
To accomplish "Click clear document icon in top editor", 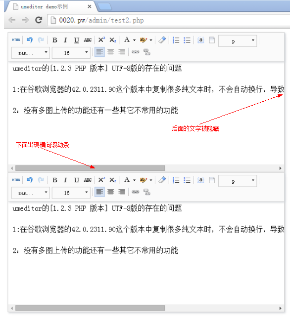I will click(212, 40).
